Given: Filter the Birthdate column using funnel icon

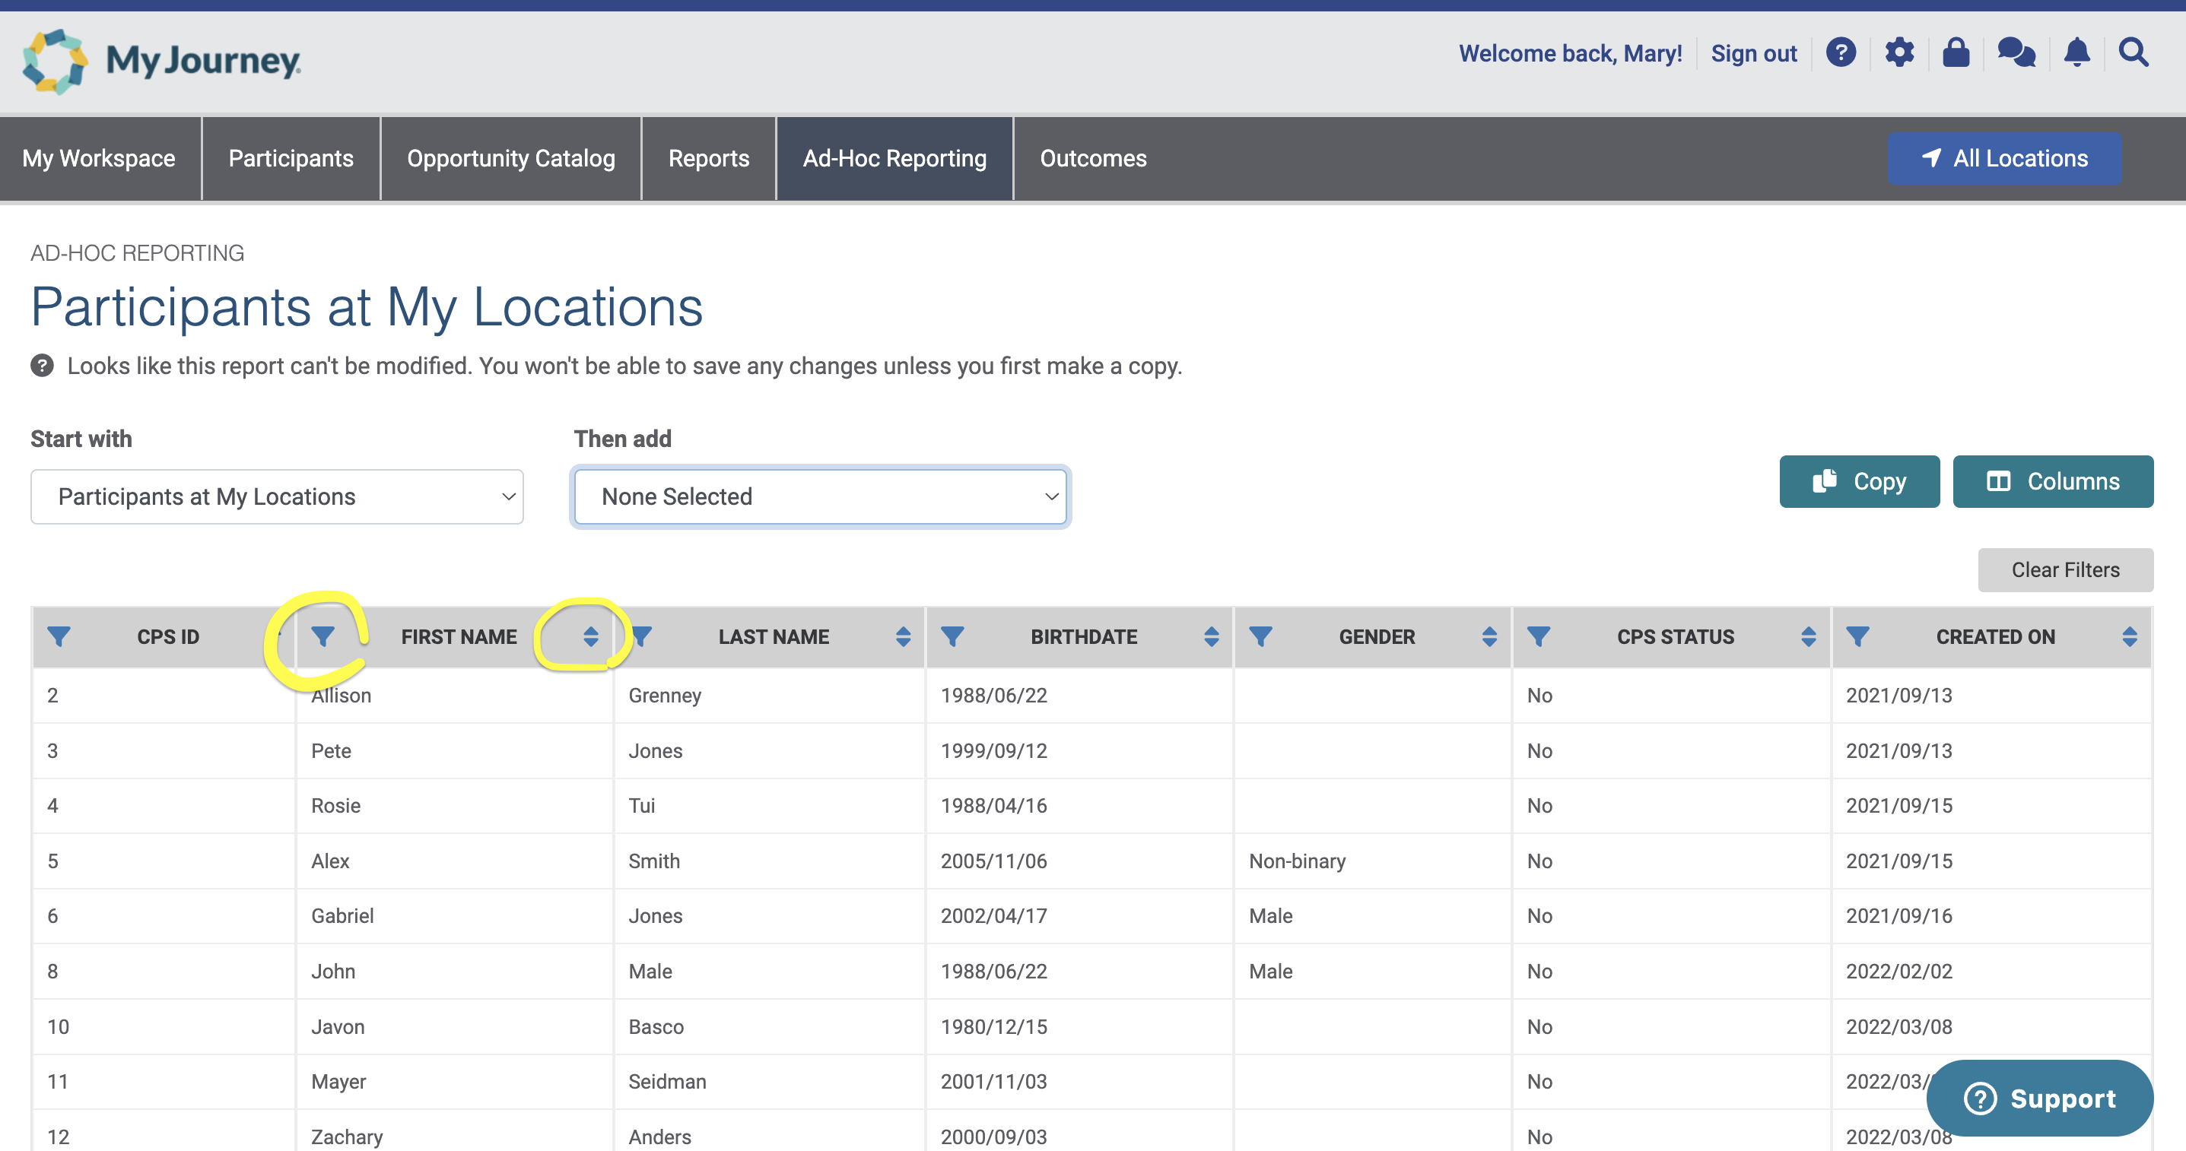Looking at the screenshot, I should coord(952,636).
